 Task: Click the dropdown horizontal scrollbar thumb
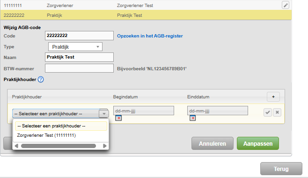pyautogui.click(x=59, y=146)
